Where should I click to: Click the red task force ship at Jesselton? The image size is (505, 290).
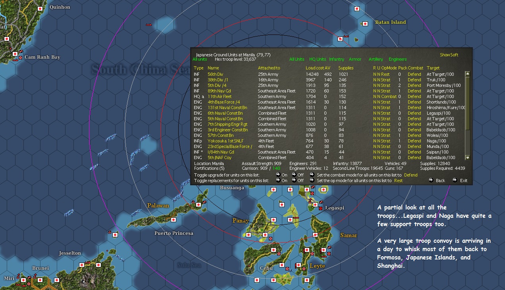click(x=88, y=262)
